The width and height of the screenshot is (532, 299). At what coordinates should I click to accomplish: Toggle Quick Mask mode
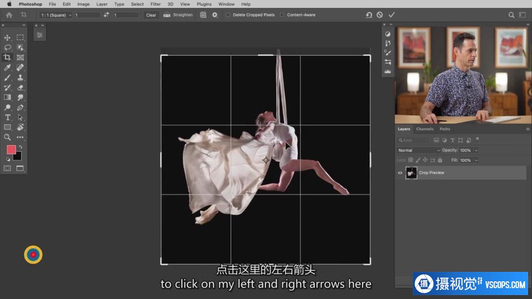click(7, 168)
